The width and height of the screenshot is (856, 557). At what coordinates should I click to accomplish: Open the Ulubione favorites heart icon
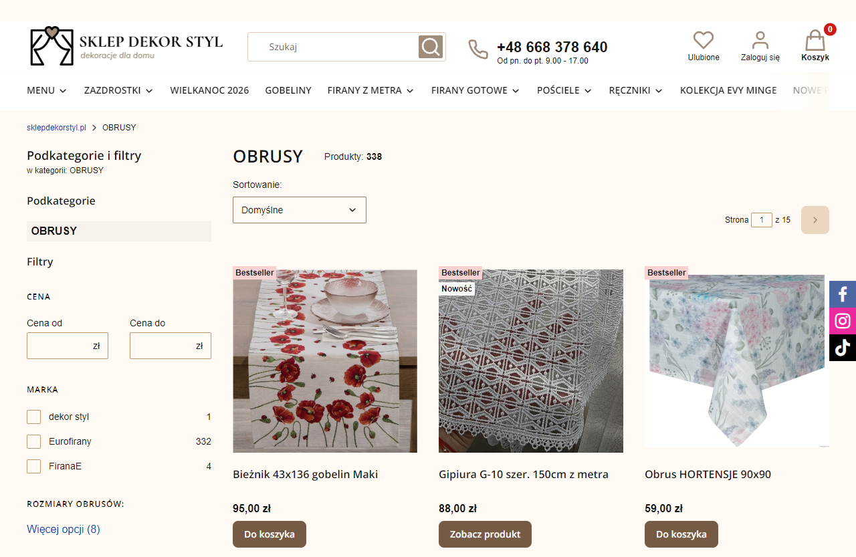pos(703,41)
